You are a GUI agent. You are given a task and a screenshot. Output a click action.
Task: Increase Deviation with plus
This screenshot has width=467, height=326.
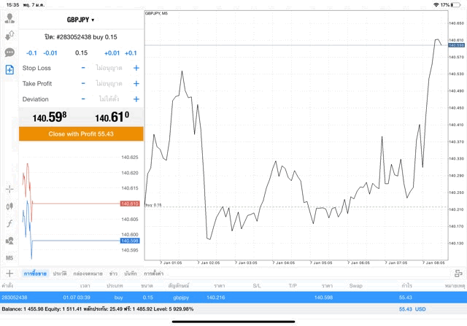pyautogui.click(x=136, y=99)
